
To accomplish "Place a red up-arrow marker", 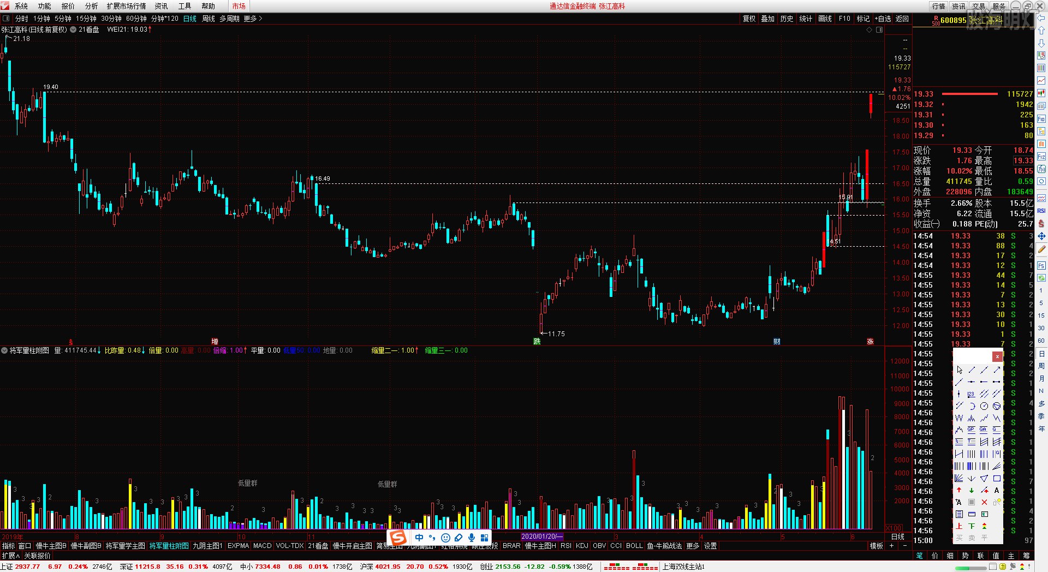I will coord(959,490).
